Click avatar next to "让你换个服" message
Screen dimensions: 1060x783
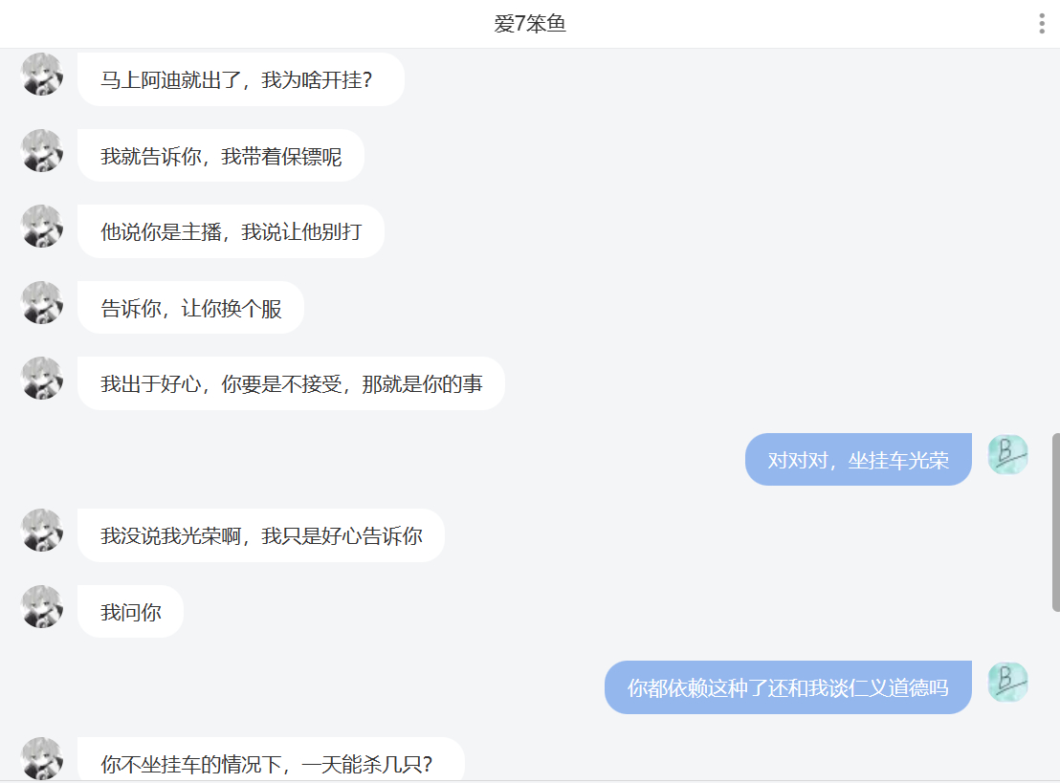tap(42, 302)
